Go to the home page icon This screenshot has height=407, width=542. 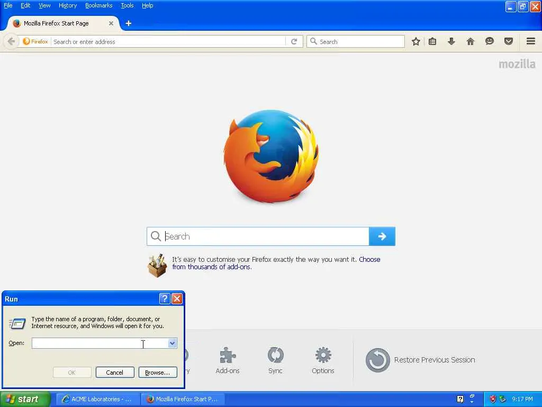[470, 41]
